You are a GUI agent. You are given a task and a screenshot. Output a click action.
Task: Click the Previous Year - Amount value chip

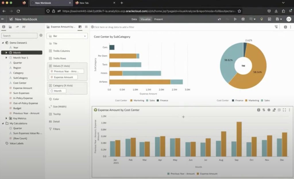(66, 71)
